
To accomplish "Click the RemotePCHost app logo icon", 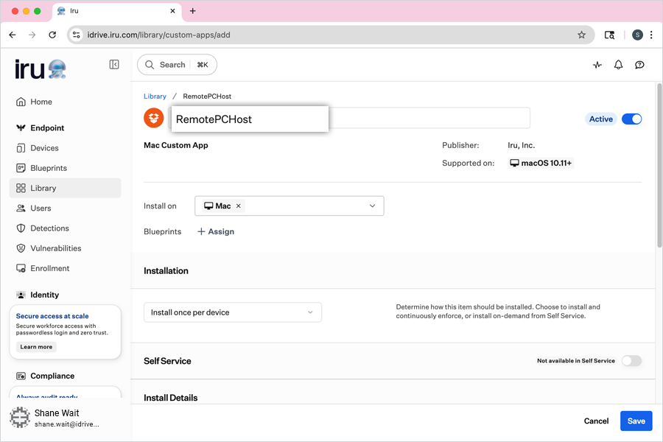I will 153,118.
